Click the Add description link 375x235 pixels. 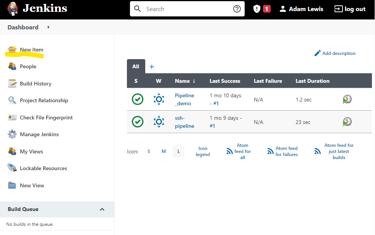pos(339,53)
